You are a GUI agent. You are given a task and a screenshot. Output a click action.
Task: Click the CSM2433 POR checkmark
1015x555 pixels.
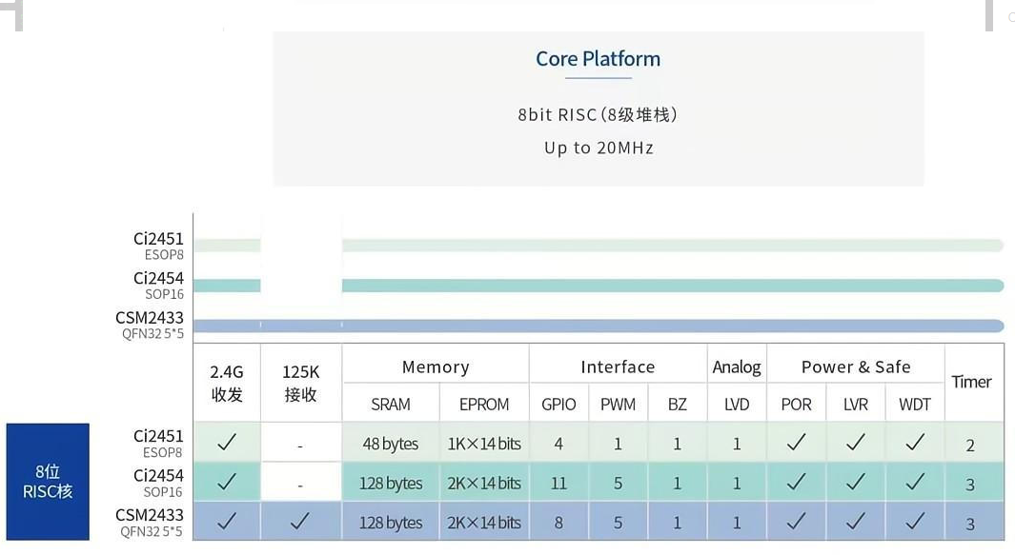pyautogui.click(x=796, y=522)
